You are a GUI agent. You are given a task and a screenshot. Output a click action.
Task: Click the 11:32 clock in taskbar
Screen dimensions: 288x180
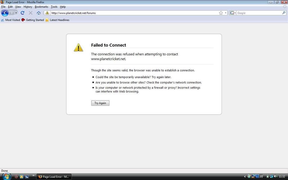pyautogui.click(x=282, y=177)
